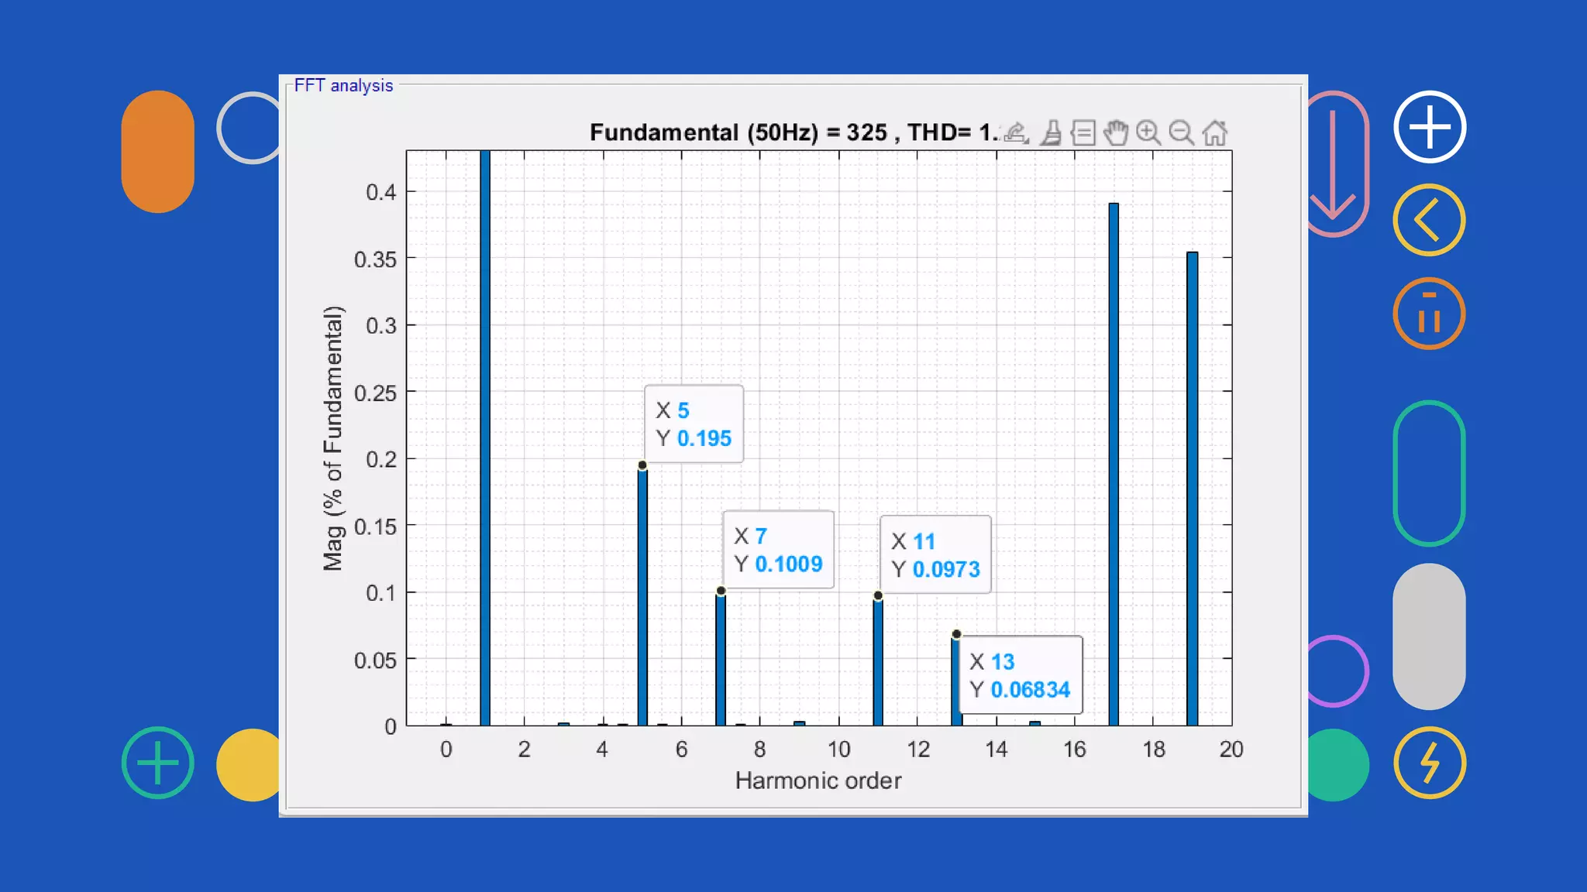Select the pan hand tool

click(1116, 133)
